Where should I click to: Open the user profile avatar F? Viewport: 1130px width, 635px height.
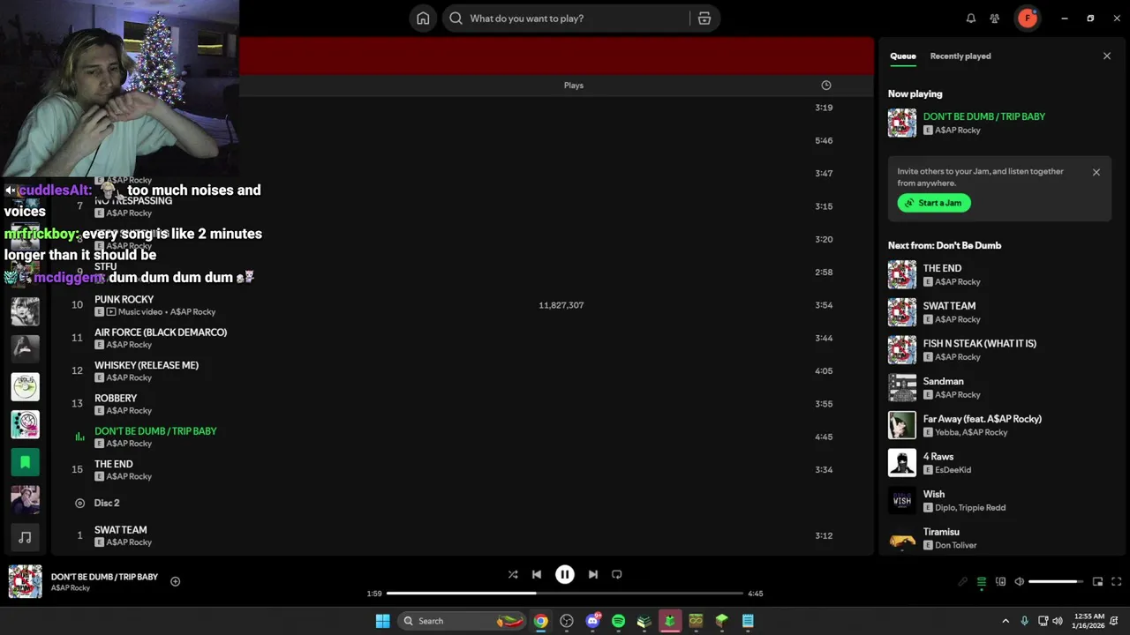coord(1028,19)
